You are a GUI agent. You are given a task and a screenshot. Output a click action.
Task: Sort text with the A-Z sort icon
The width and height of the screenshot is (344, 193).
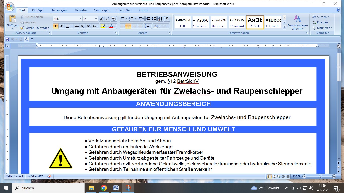tap(160, 19)
